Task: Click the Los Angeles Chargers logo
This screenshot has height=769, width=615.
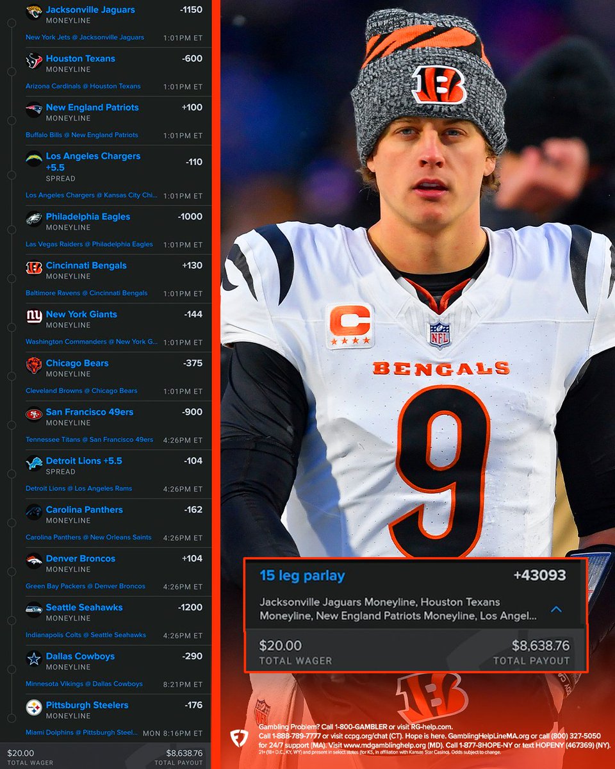Action: point(34,159)
